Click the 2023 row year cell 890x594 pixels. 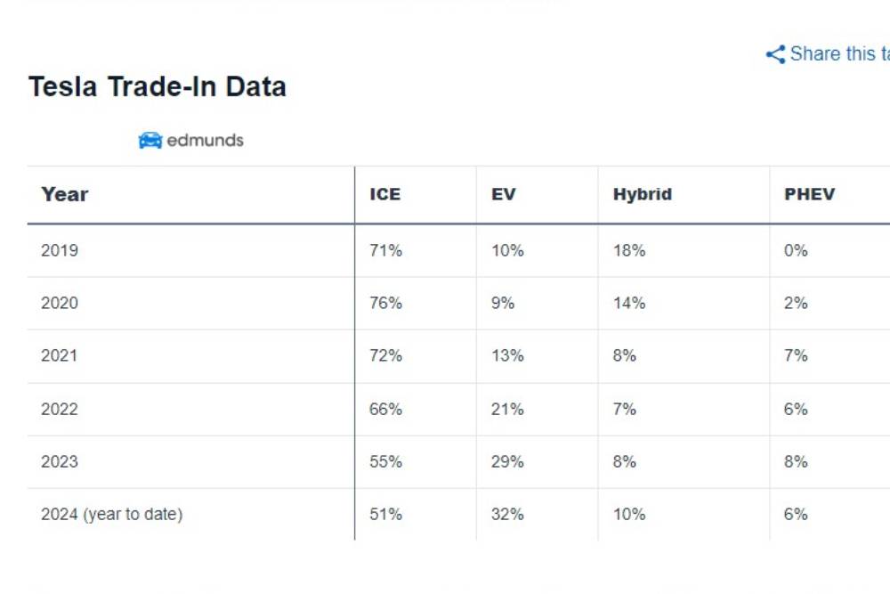(x=60, y=461)
